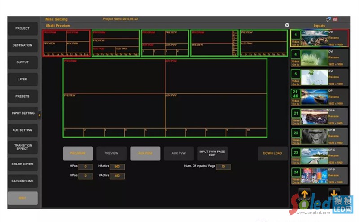Choose the second multi preview layout thumbnail
Image resolution: width=359 pixels, height=222 pixels.
pyautogui.click(x=115, y=43)
